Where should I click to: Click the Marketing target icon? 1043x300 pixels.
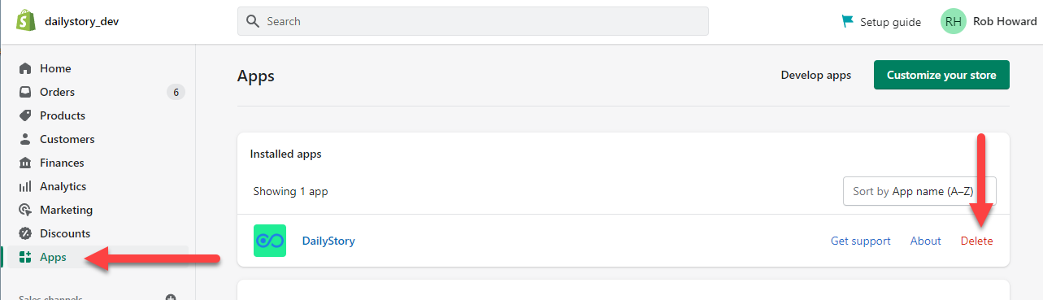pos(25,210)
